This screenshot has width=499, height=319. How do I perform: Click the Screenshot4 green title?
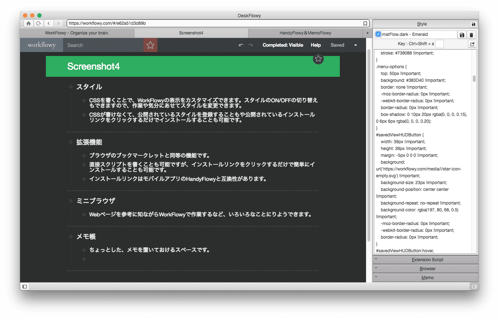(x=94, y=66)
